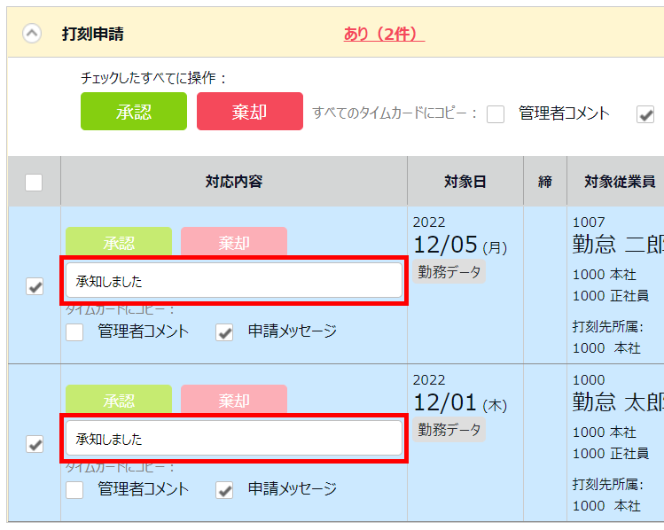Approve the 12/05 request with 承認
664x530 pixels.
[x=119, y=243]
